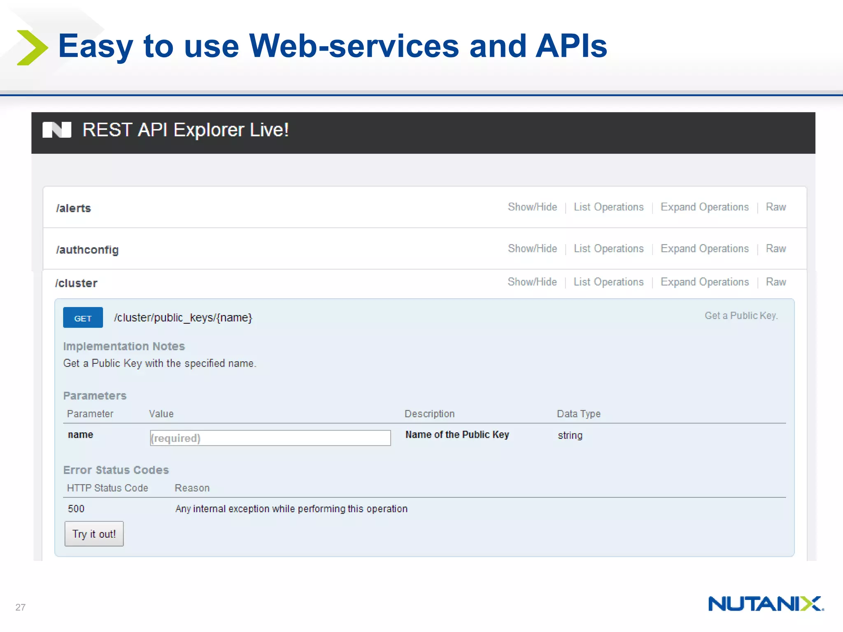
Task: Click the 'Reason' column header
Action: (192, 488)
